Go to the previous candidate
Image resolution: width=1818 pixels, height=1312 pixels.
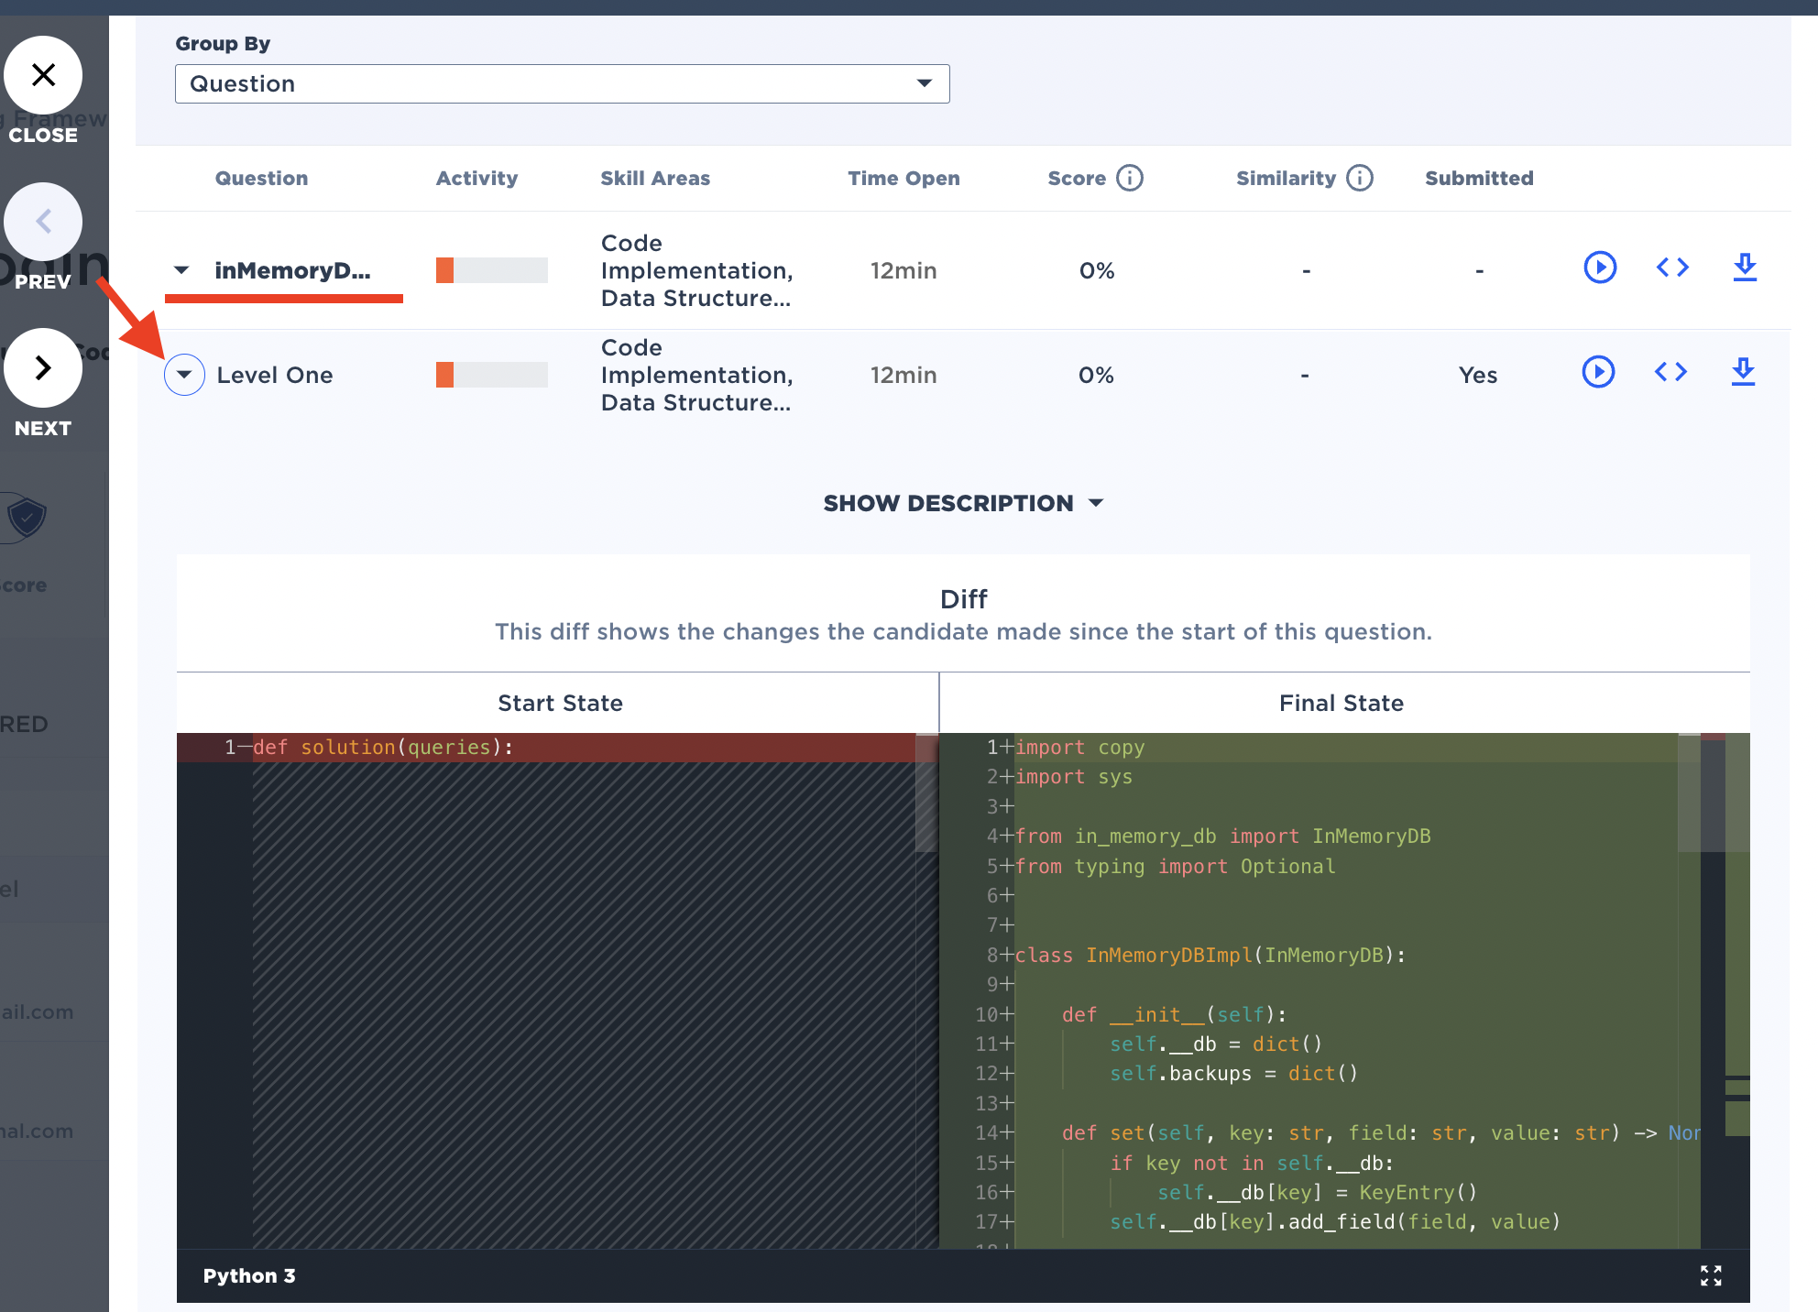(43, 222)
